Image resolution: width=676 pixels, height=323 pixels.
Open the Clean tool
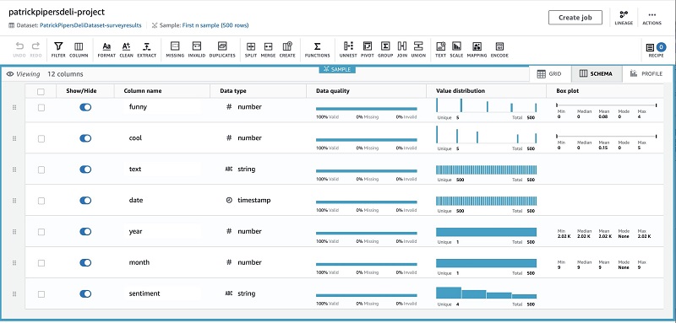click(126, 49)
